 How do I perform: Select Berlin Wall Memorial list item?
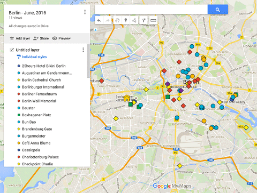pyautogui.click(x=39, y=101)
